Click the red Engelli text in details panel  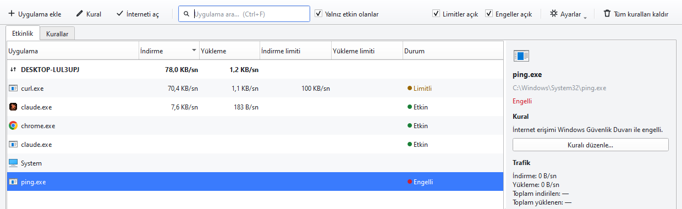pos(522,101)
